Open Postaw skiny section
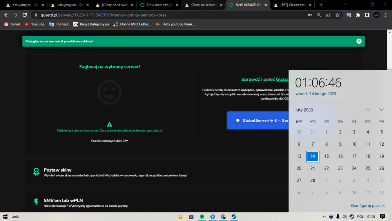 coord(157,172)
